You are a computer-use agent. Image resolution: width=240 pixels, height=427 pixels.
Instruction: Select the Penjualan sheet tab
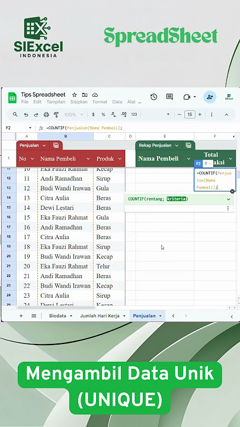coord(147,316)
